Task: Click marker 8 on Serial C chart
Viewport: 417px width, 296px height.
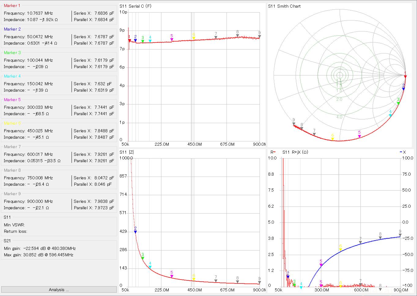Action: pos(238,35)
